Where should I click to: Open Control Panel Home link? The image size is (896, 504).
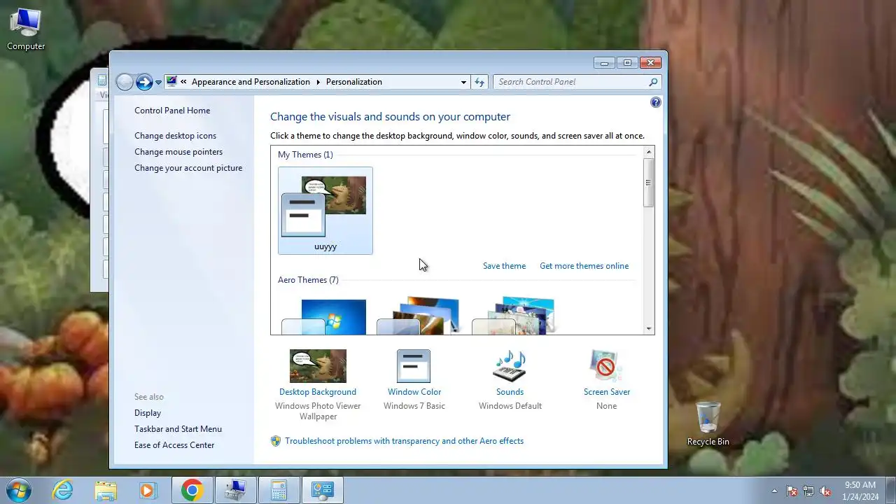(172, 111)
